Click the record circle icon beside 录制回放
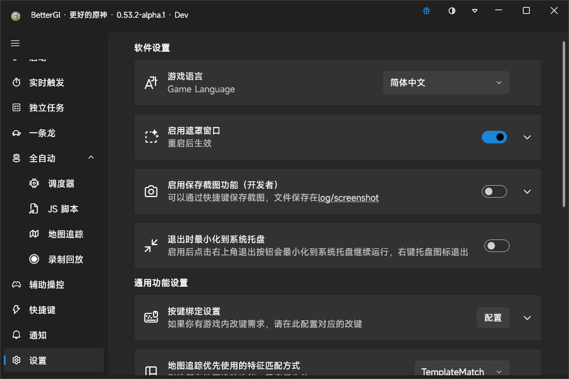 click(x=34, y=259)
